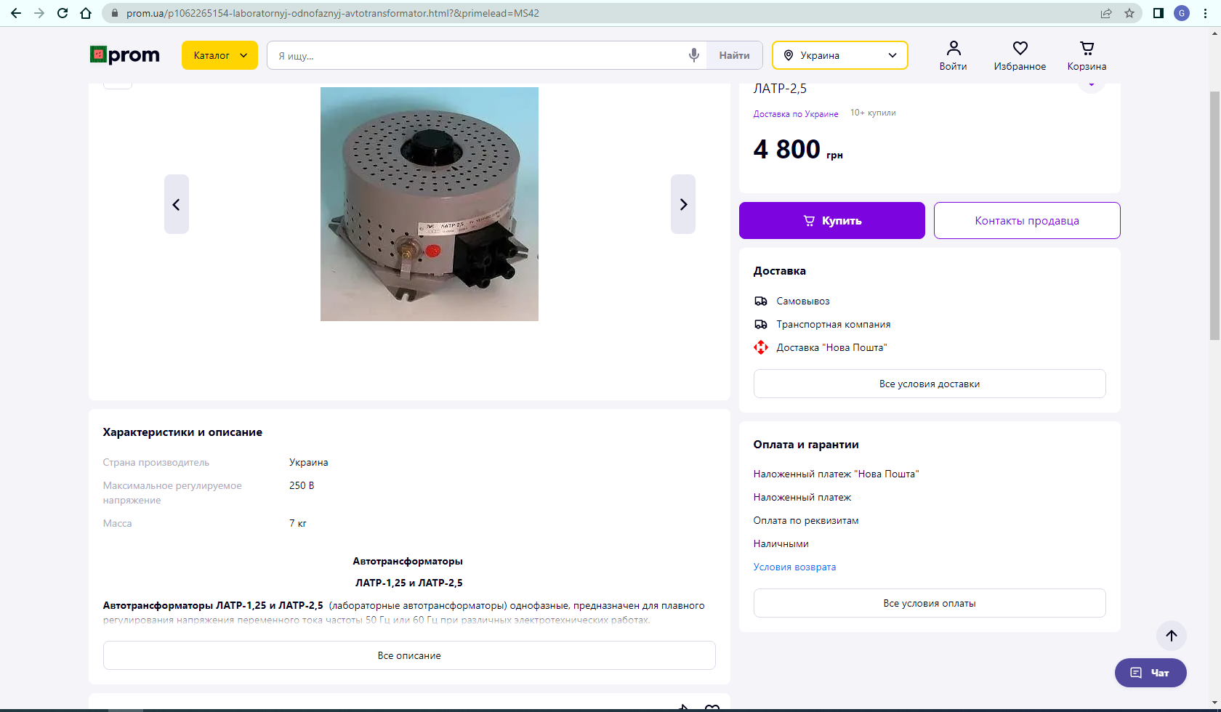Open the Украина region selector

[840, 55]
